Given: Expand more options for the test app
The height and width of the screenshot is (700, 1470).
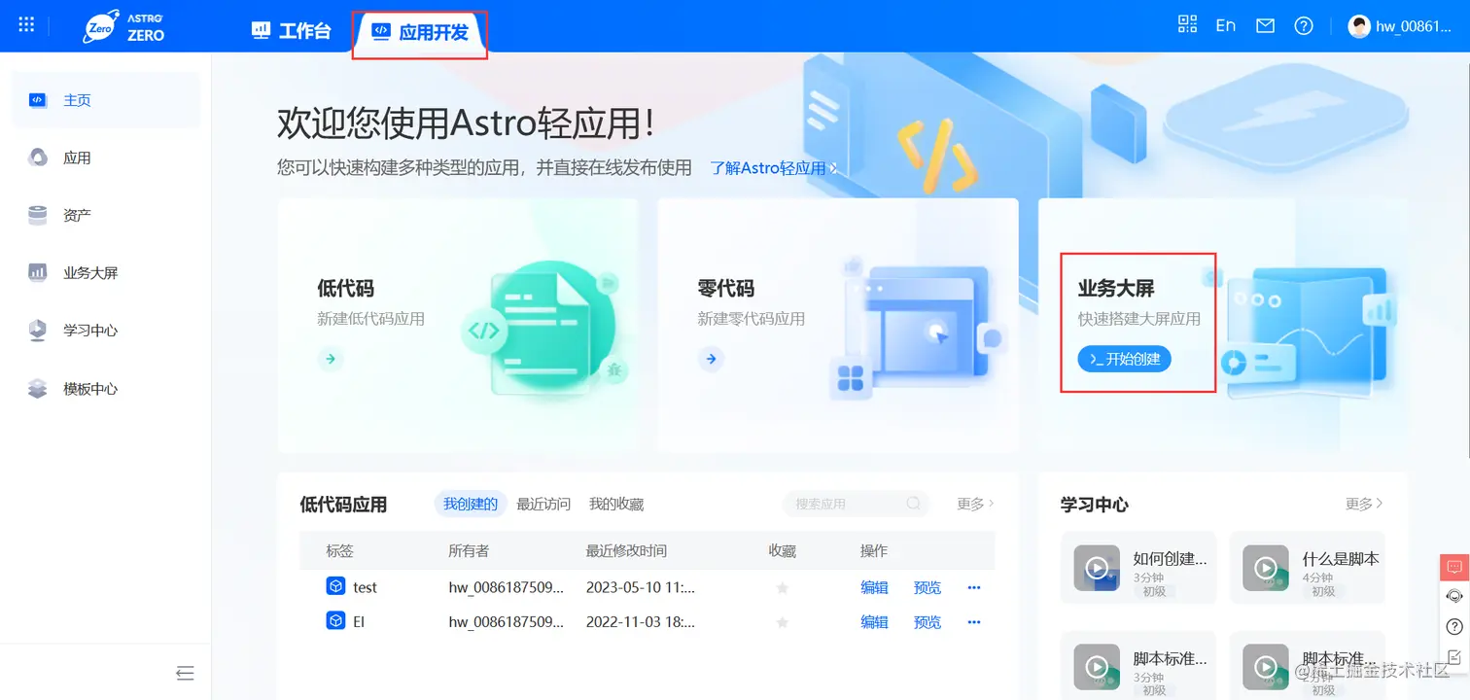Looking at the screenshot, I should click(973, 586).
